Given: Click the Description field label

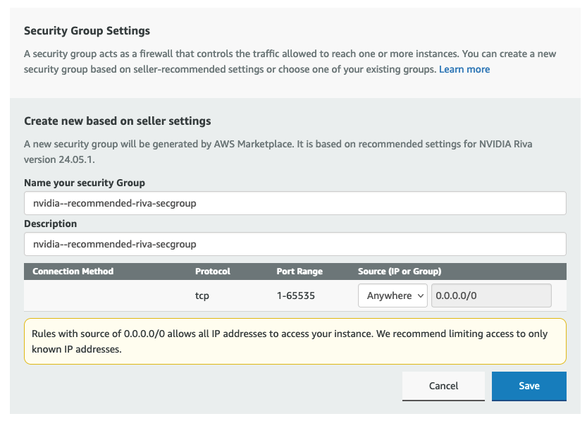Looking at the screenshot, I should tap(51, 224).
